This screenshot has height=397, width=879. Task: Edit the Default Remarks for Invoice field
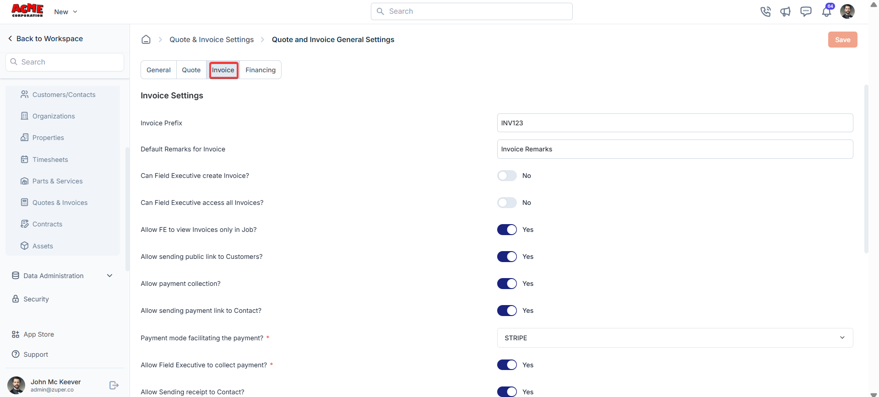pos(675,149)
